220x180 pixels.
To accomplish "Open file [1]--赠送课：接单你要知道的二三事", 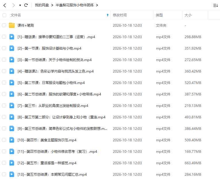I will pos(56,37).
